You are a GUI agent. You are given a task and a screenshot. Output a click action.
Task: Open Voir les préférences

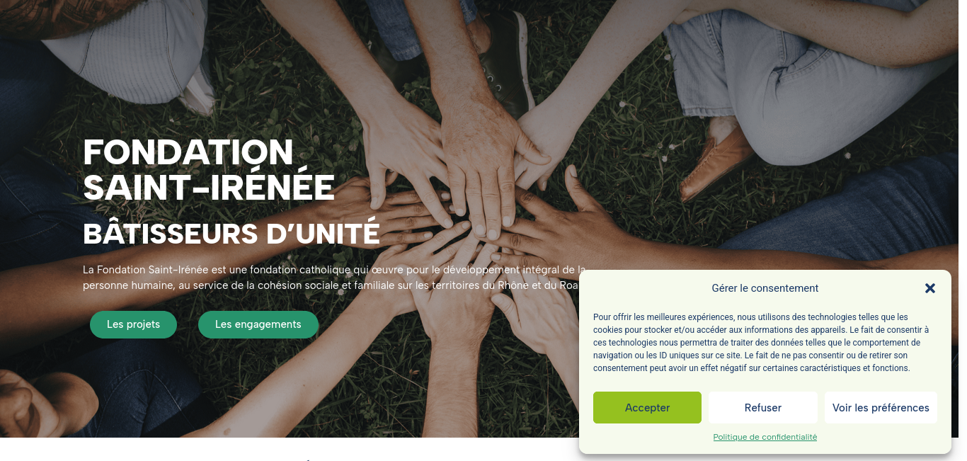tap(881, 407)
